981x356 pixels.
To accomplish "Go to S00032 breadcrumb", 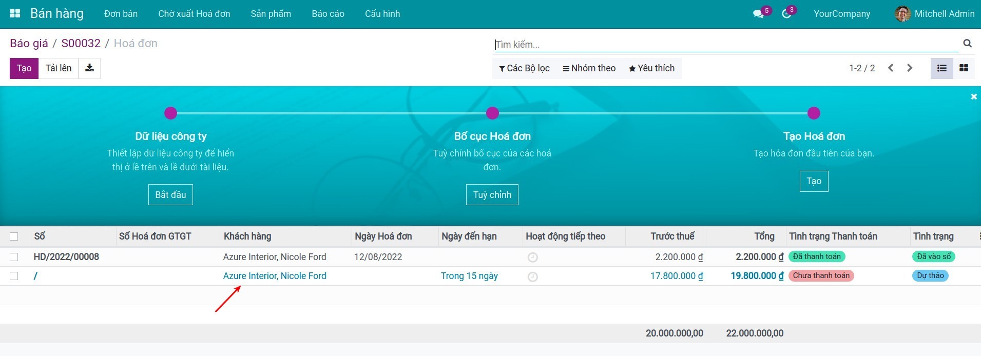I will coord(81,43).
